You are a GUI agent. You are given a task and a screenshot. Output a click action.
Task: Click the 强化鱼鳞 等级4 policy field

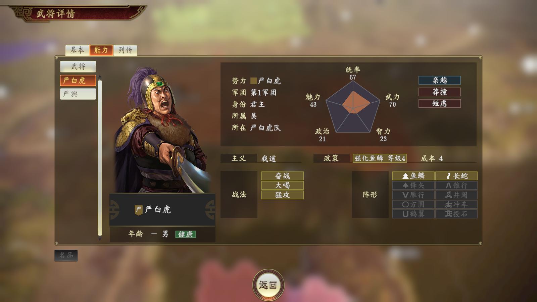click(x=380, y=158)
